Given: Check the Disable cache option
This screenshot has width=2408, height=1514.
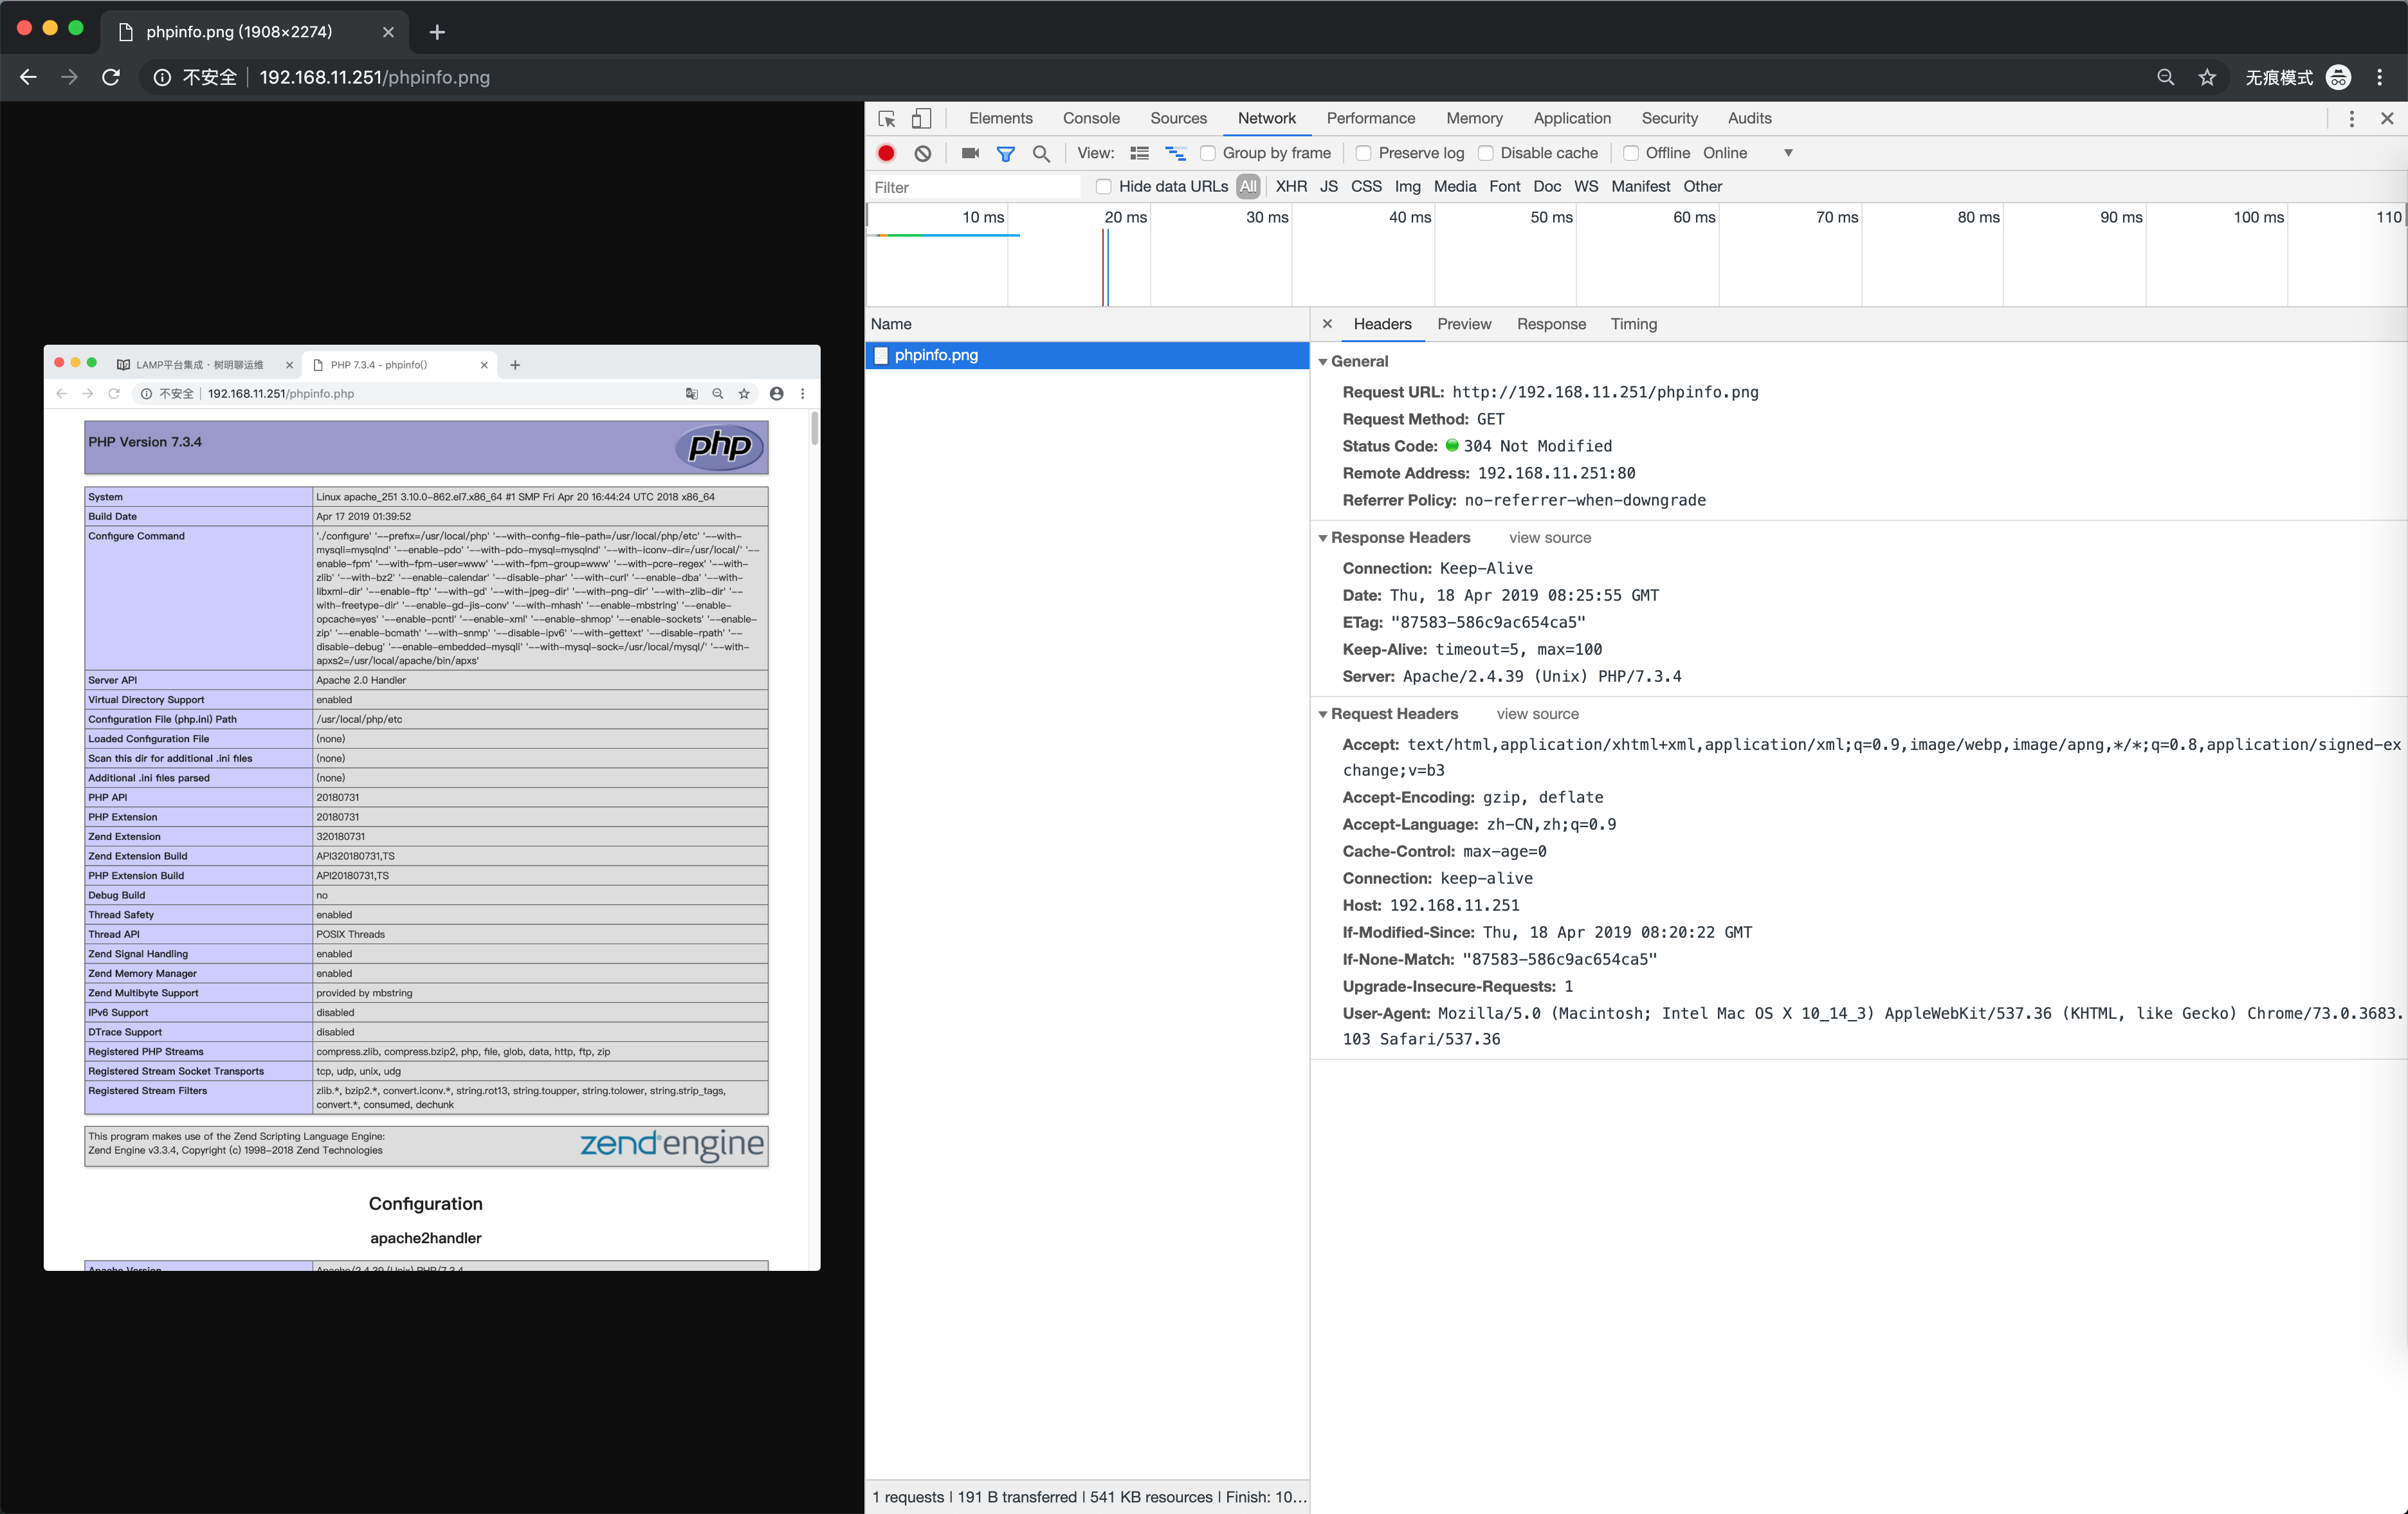Looking at the screenshot, I should [1486, 153].
